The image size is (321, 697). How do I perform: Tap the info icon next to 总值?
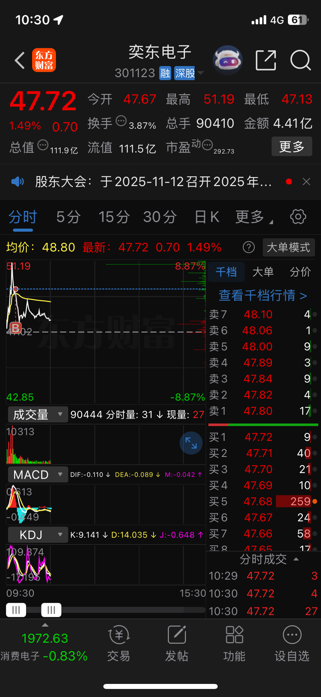pos(43,145)
